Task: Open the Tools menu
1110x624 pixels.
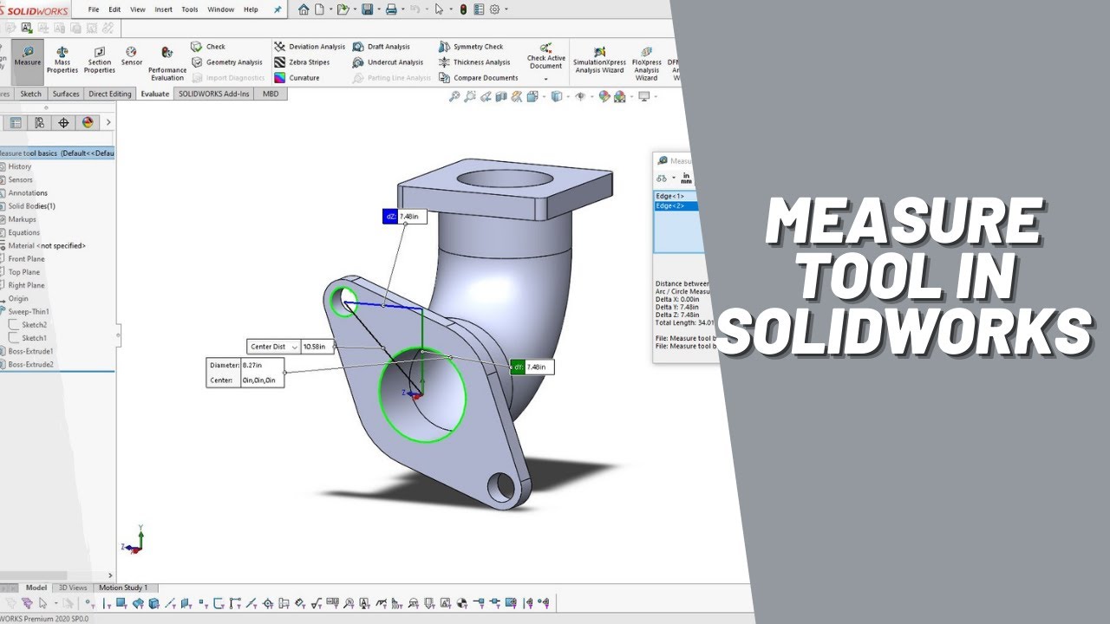Action: pos(190,10)
